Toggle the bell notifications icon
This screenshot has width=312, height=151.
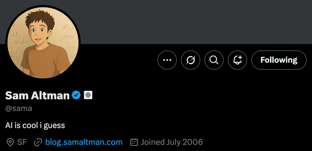[237, 60]
